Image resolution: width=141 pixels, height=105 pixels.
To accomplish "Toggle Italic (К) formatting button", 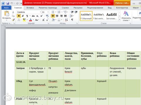I will 23,16.
